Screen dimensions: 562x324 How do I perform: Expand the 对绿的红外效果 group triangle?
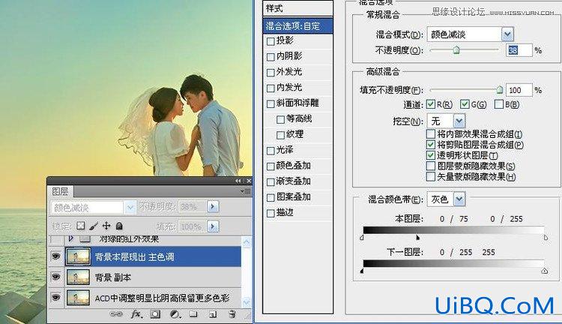pyautogui.click(x=71, y=238)
